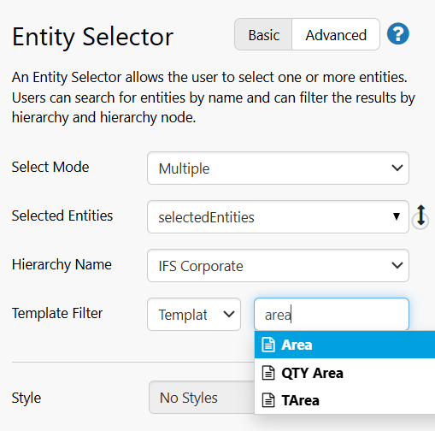Click the template search field containing 'area'
This screenshot has height=431, width=435.
click(332, 314)
